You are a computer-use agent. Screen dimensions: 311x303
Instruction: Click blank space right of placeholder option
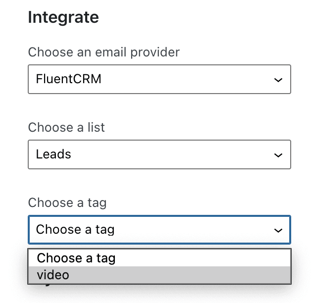[x=203, y=258]
